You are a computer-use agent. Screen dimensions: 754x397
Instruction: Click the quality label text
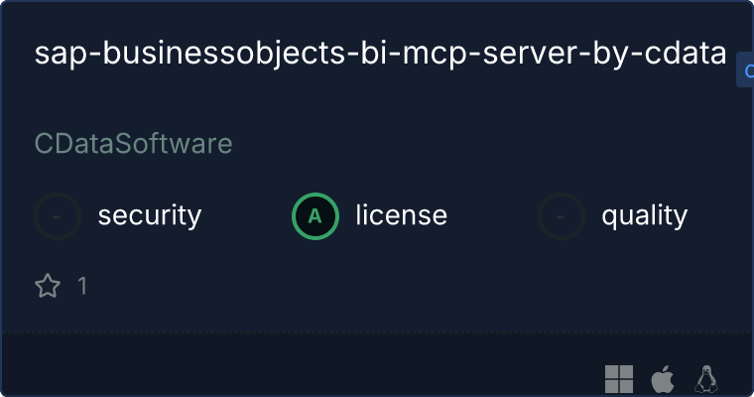(644, 216)
